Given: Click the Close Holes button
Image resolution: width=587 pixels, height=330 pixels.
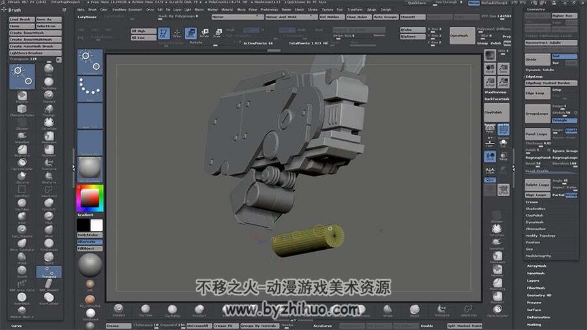Looking at the screenshot, I should coord(359,17).
